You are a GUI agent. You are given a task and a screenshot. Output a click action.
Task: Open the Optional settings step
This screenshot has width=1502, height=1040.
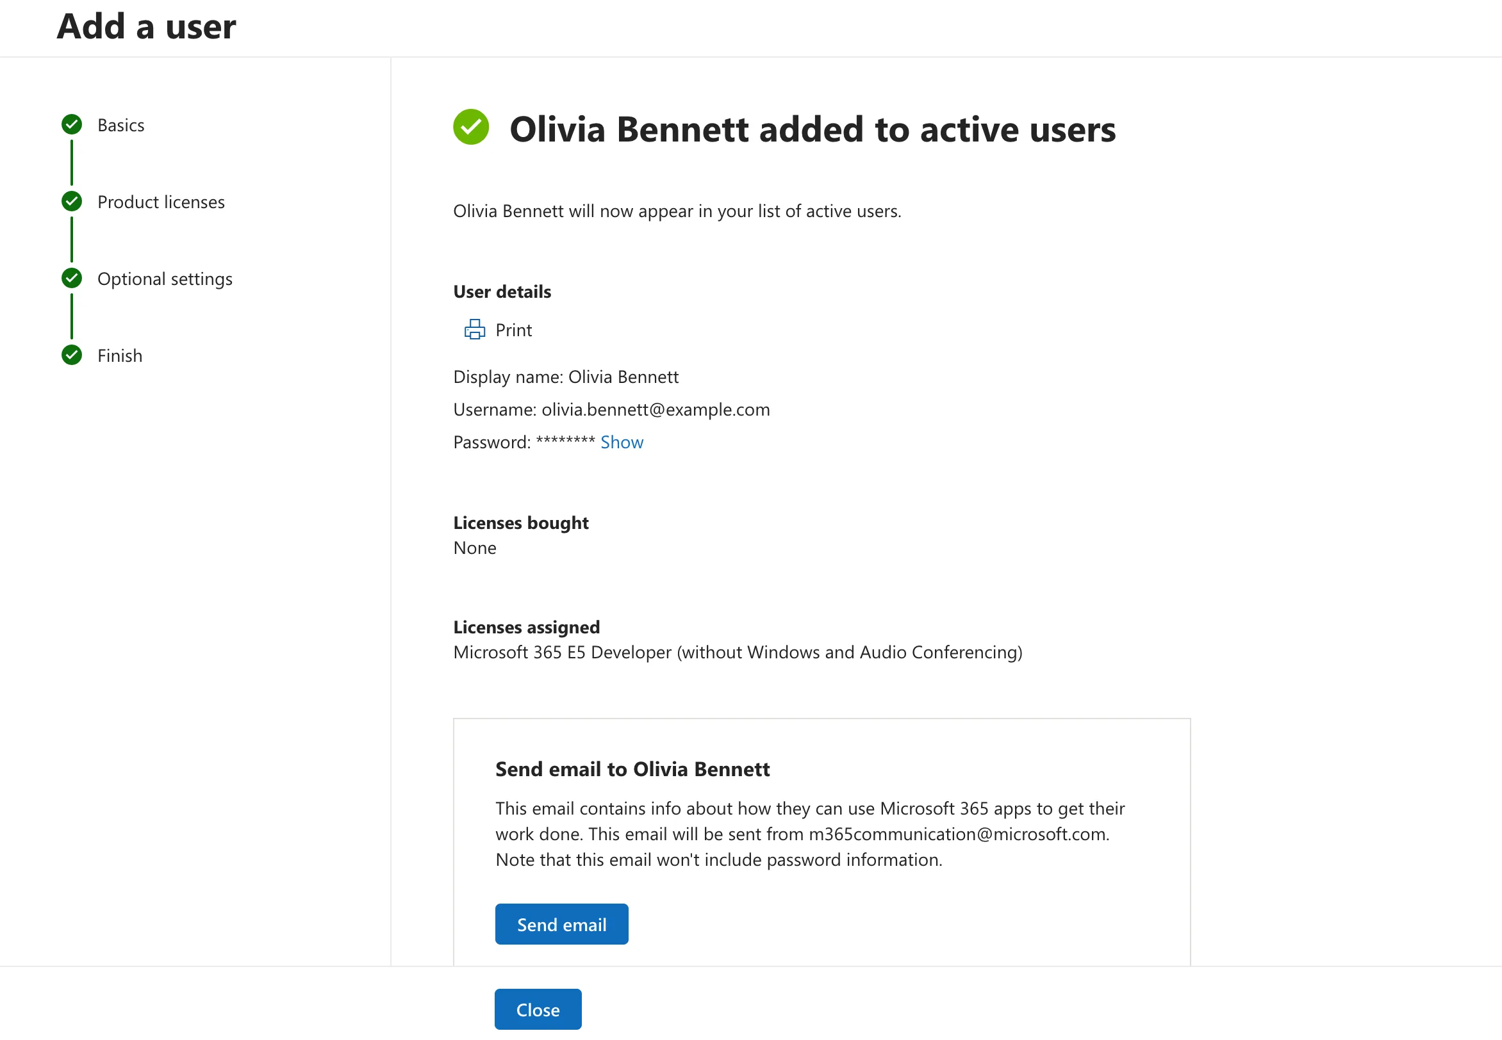pos(165,279)
